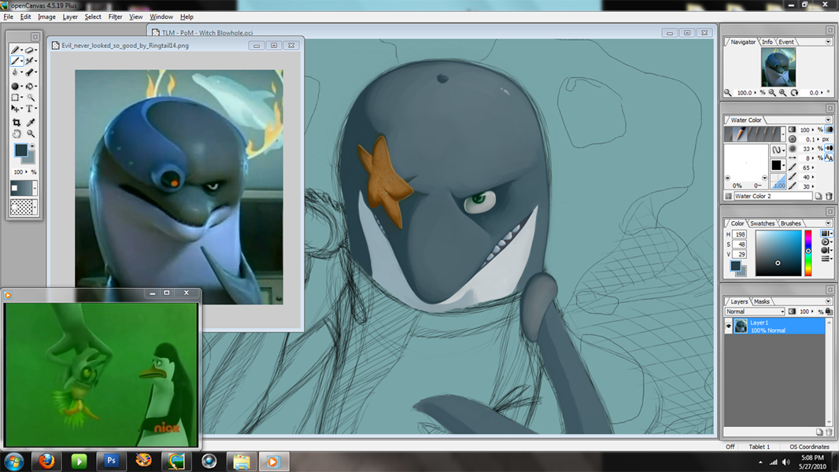Create a new brush preset in Water Color panel

(819, 196)
